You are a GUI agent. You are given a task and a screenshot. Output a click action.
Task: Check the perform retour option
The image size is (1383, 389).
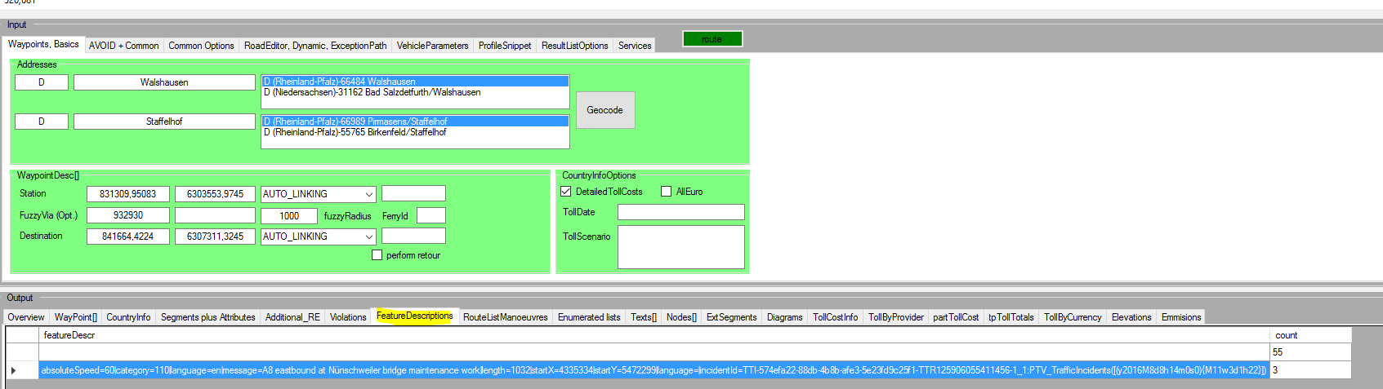(377, 255)
